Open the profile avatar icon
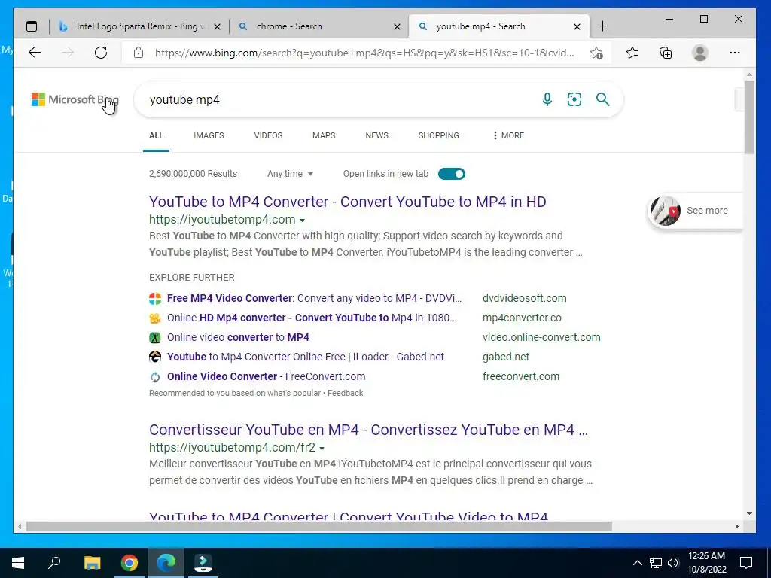The height and width of the screenshot is (578, 771). (x=699, y=53)
